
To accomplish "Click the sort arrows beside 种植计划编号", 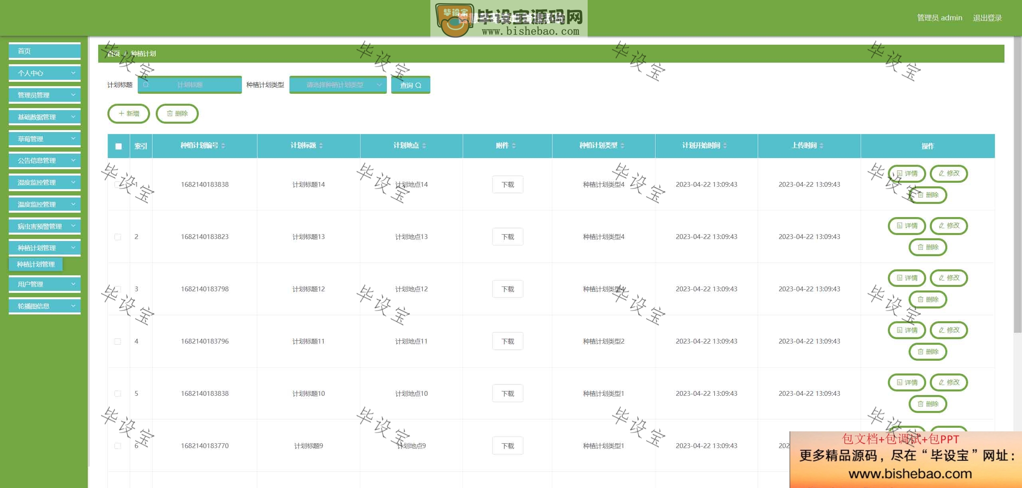I will pos(223,146).
